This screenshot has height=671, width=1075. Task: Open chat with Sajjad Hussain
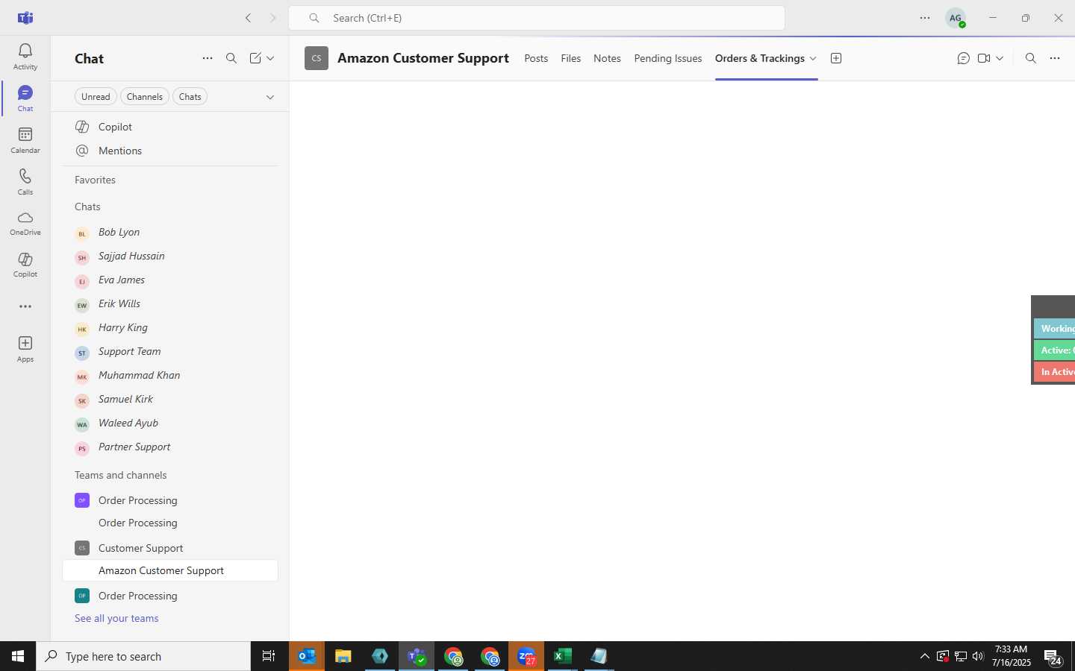(170, 256)
